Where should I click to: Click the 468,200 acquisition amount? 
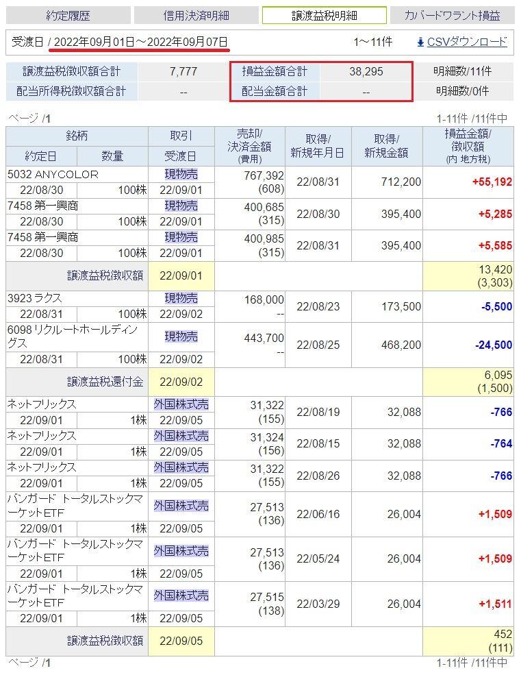pos(401,345)
